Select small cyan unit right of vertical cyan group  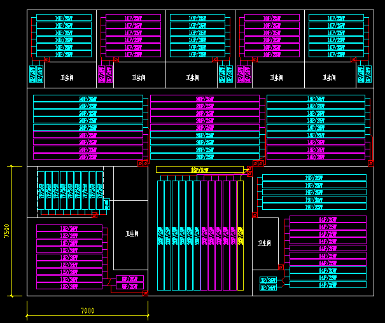[106, 204]
